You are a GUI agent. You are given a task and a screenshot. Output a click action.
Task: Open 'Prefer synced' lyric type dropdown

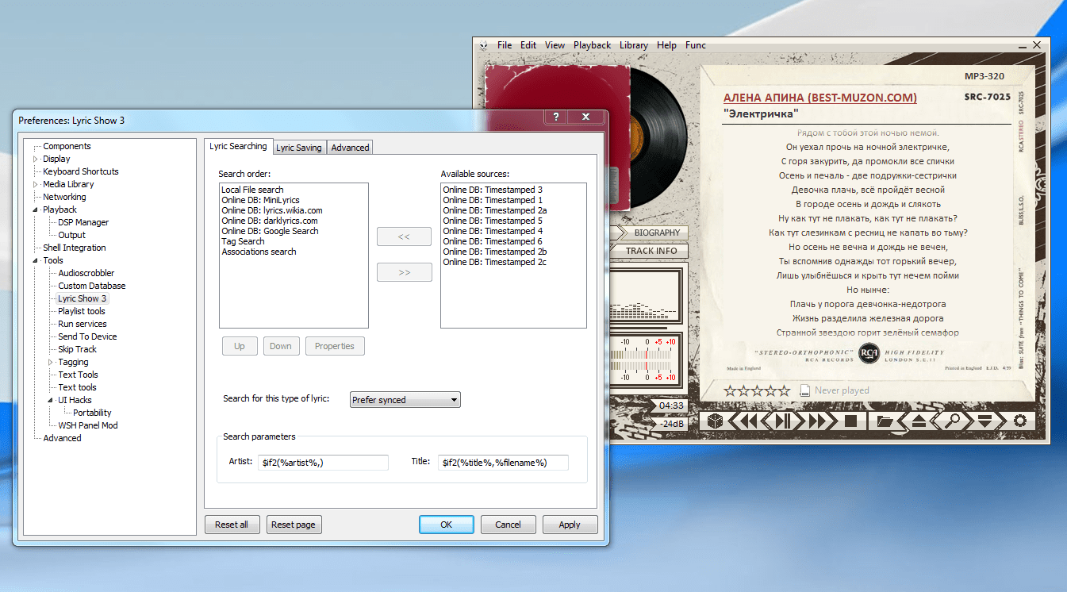tap(405, 400)
